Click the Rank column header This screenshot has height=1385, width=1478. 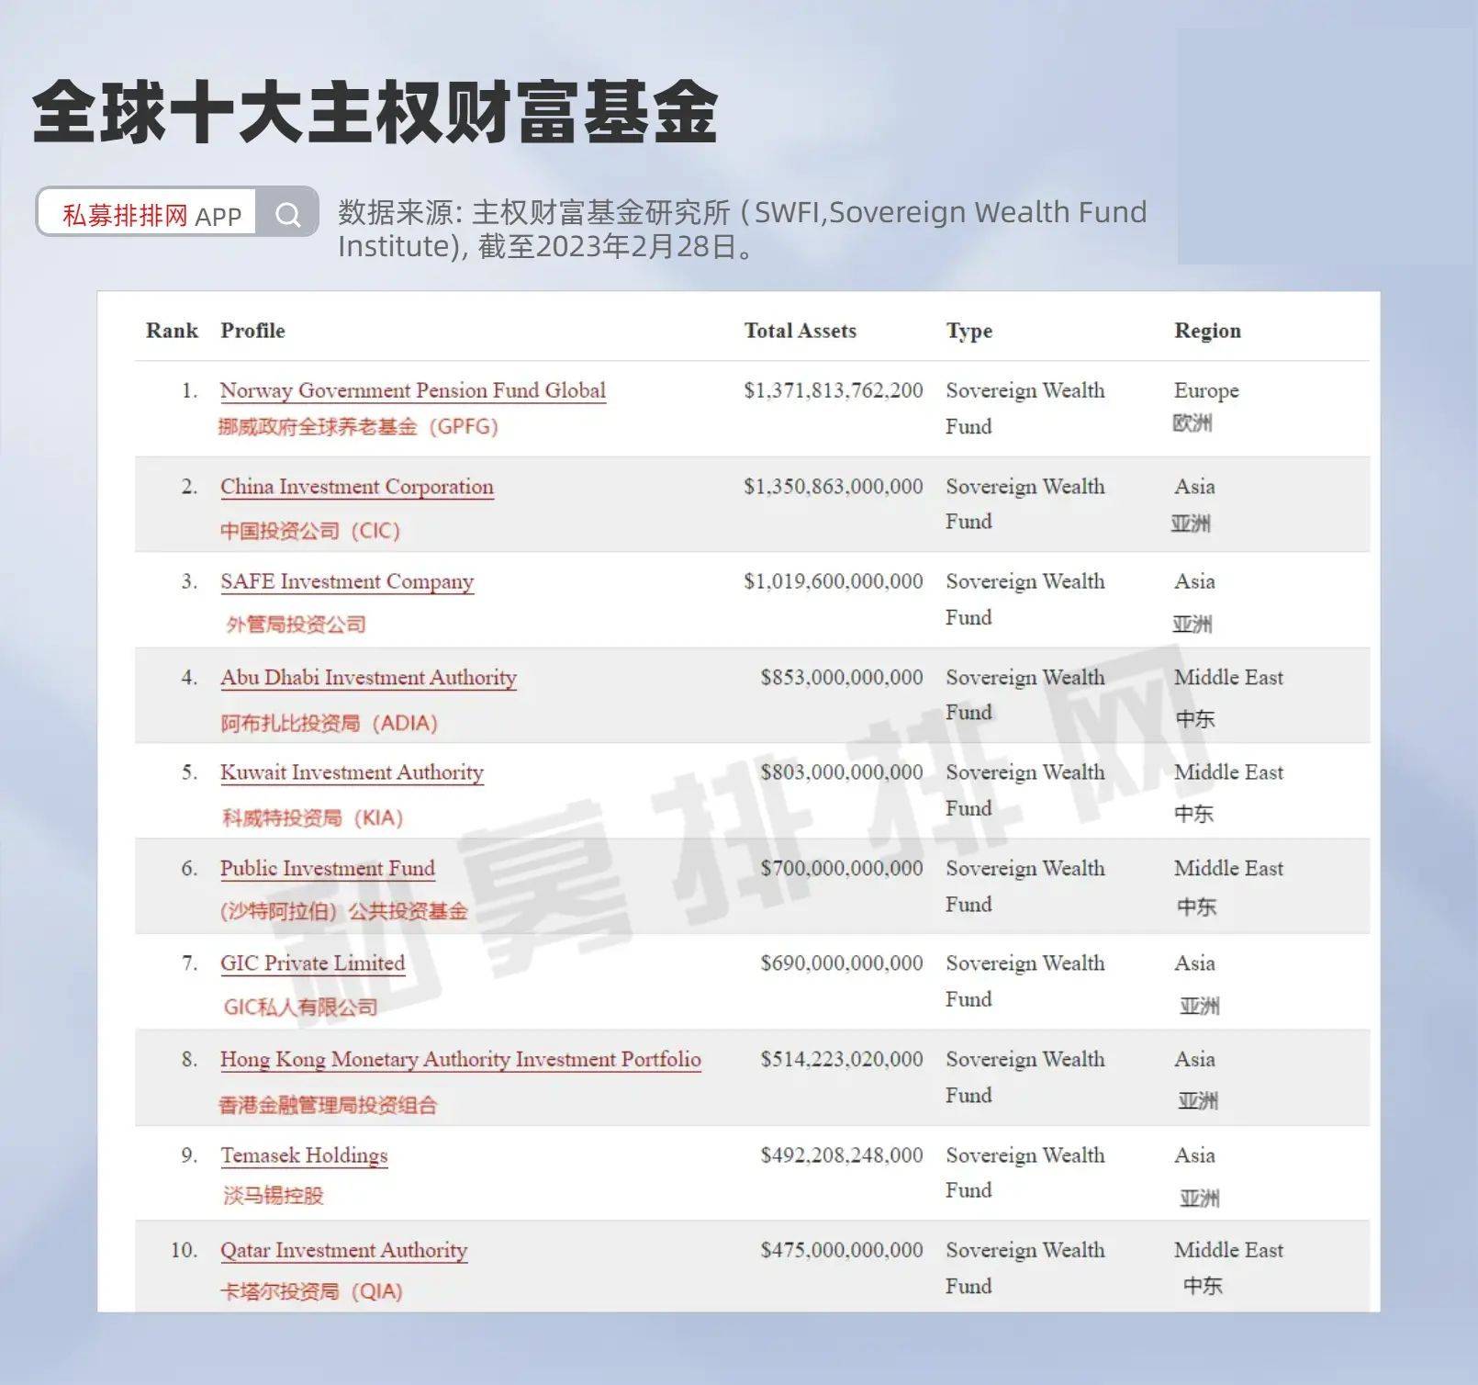coord(172,331)
